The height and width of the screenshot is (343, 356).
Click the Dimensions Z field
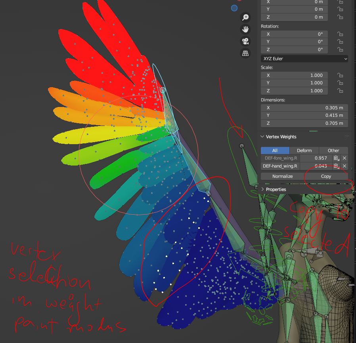point(304,123)
